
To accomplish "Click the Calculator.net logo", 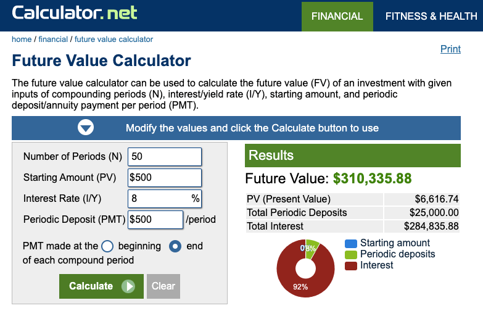I will pyautogui.click(x=75, y=12).
